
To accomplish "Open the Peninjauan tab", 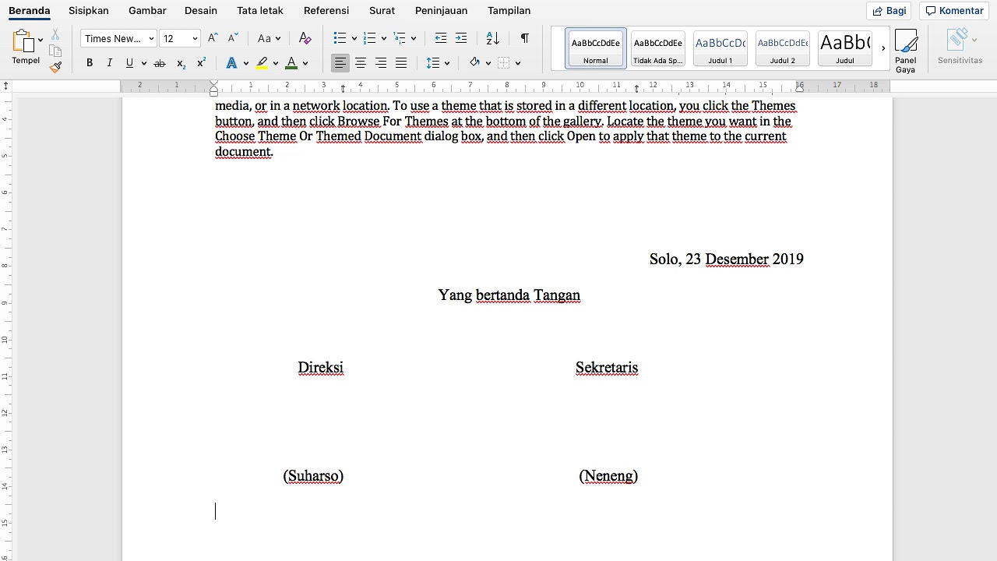I will (x=441, y=11).
